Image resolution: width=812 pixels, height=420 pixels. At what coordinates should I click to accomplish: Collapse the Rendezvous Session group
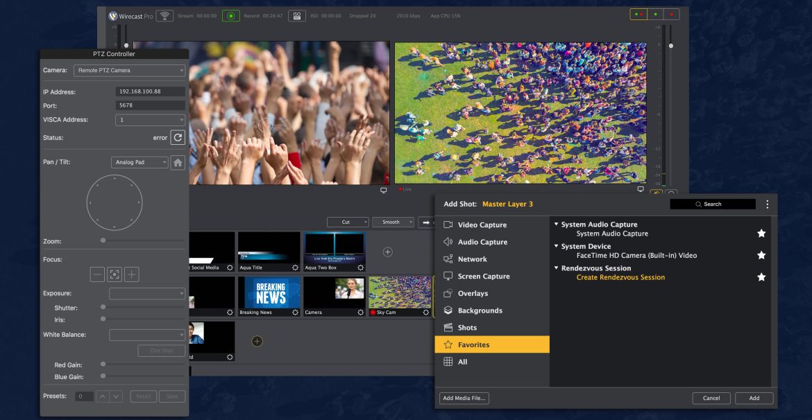pos(556,268)
